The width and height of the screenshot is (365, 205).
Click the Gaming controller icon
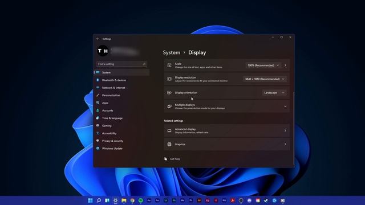click(98, 125)
